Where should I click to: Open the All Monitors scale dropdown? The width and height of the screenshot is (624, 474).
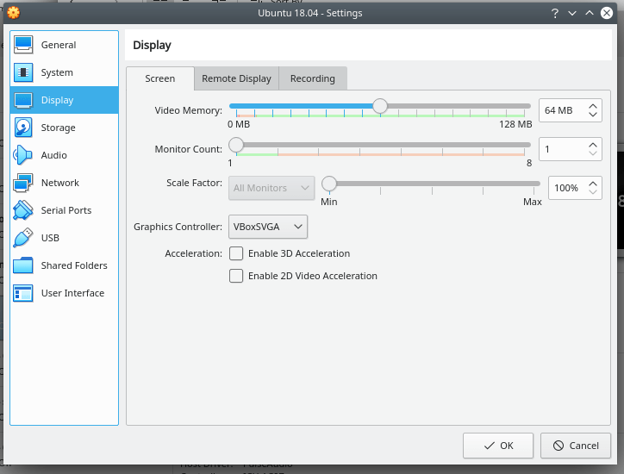(271, 188)
